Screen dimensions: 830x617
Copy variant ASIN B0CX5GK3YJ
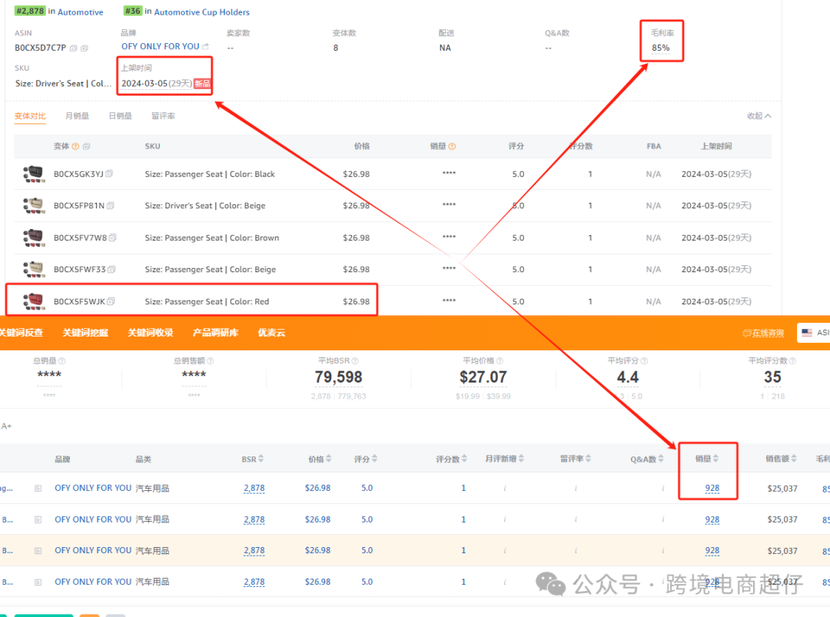tap(109, 174)
